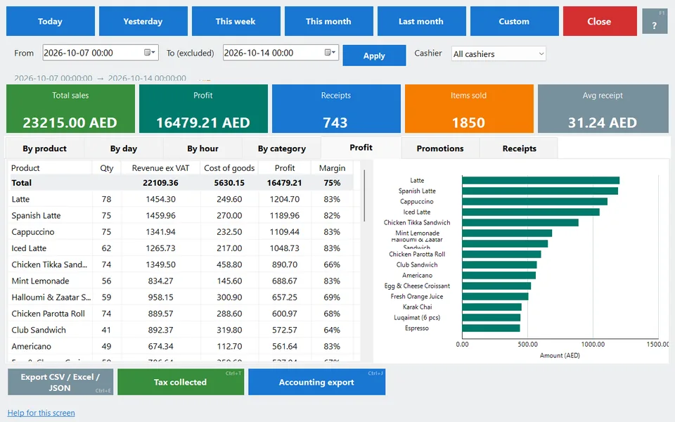Export report as CSV / Excel / JSON
Image resolution: width=675 pixels, height=422 pixels.
(60, 382)
